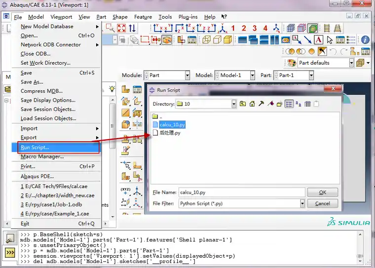Viewport: 375px width, 268px height.
Task: Select Macro Manager... menu entry
Action: [x=42, y=156]
